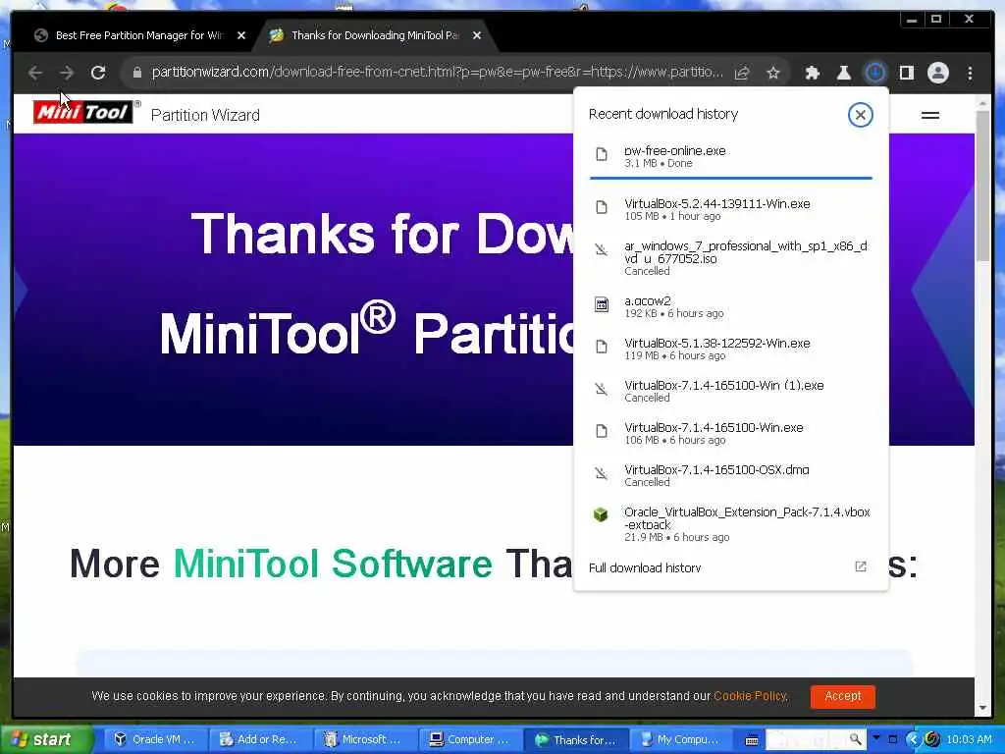The image size is (1005, 754).
Task: Open the Windows start button
Action: (x=45, y=739)
